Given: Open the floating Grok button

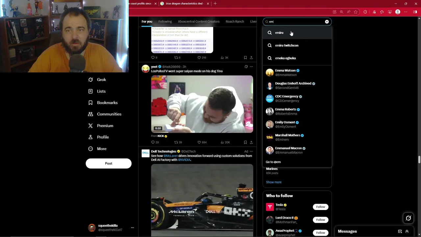Looking at the screenshot, I should click(x=408, y=218).
